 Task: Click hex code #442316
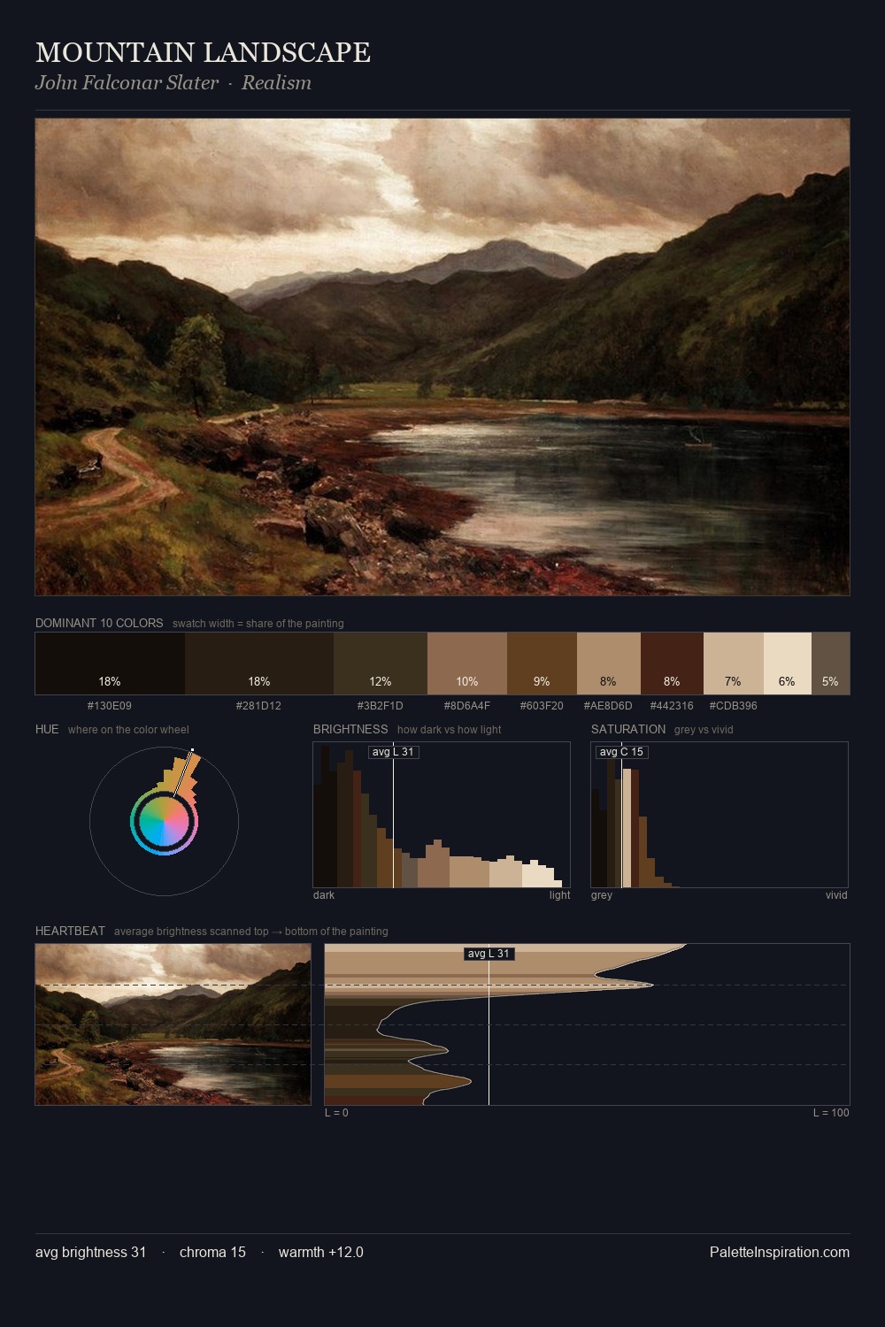(672, 706)
